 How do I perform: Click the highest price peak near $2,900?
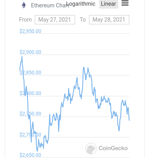(22, 57)
